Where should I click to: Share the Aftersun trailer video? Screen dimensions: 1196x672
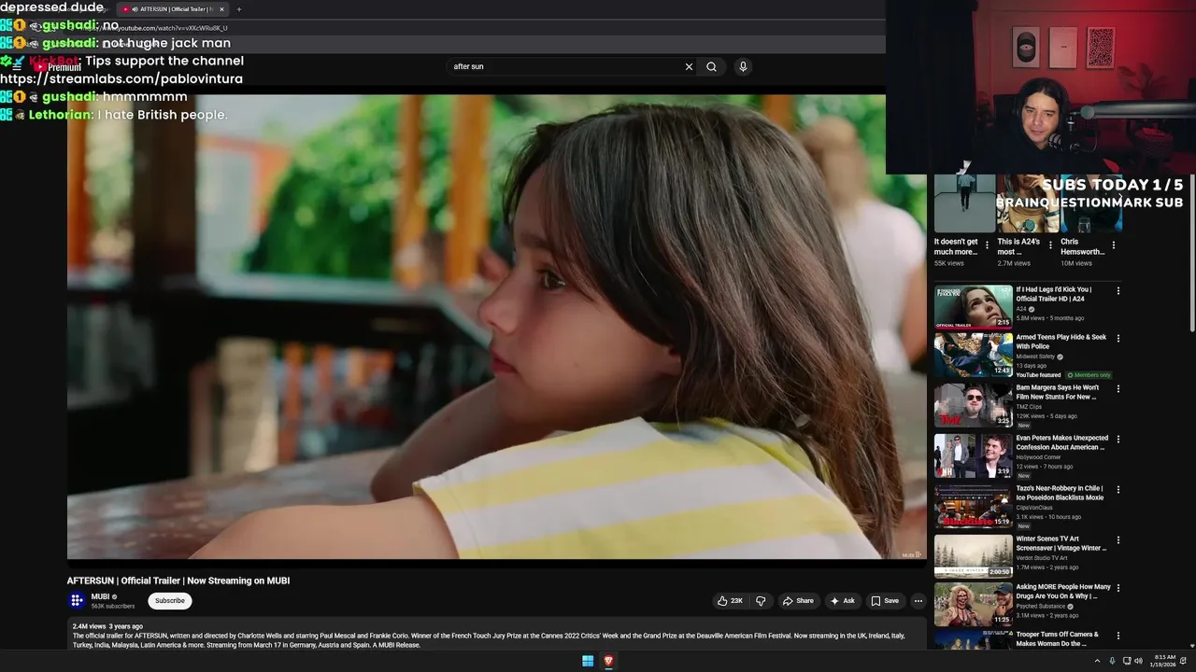pyautogui.click(x=798, y=601)
